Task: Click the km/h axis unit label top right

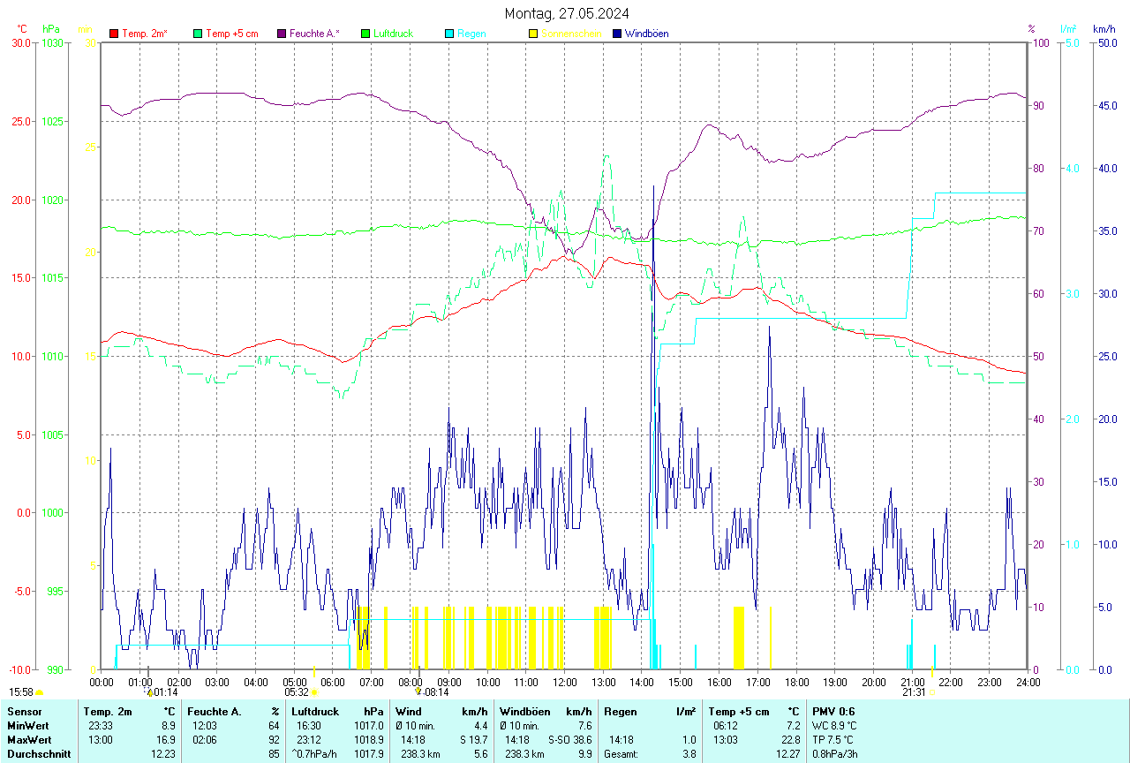Action: tap(1104, 29)
